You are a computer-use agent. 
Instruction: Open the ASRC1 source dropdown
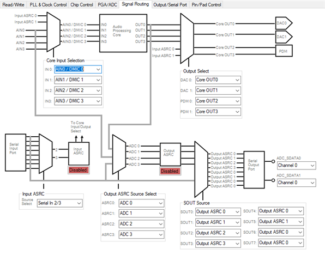tap(141, 213)
